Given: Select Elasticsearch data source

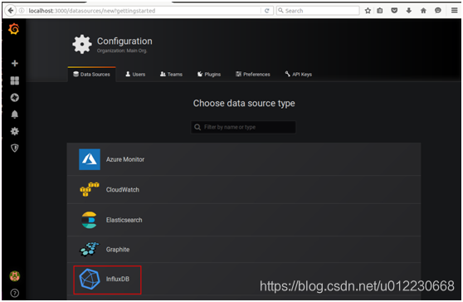Looking at the screenshot, I should (244, 220).
